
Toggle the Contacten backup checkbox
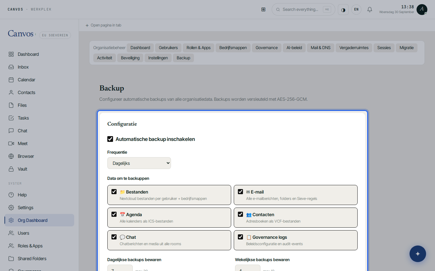coord(240,214)
